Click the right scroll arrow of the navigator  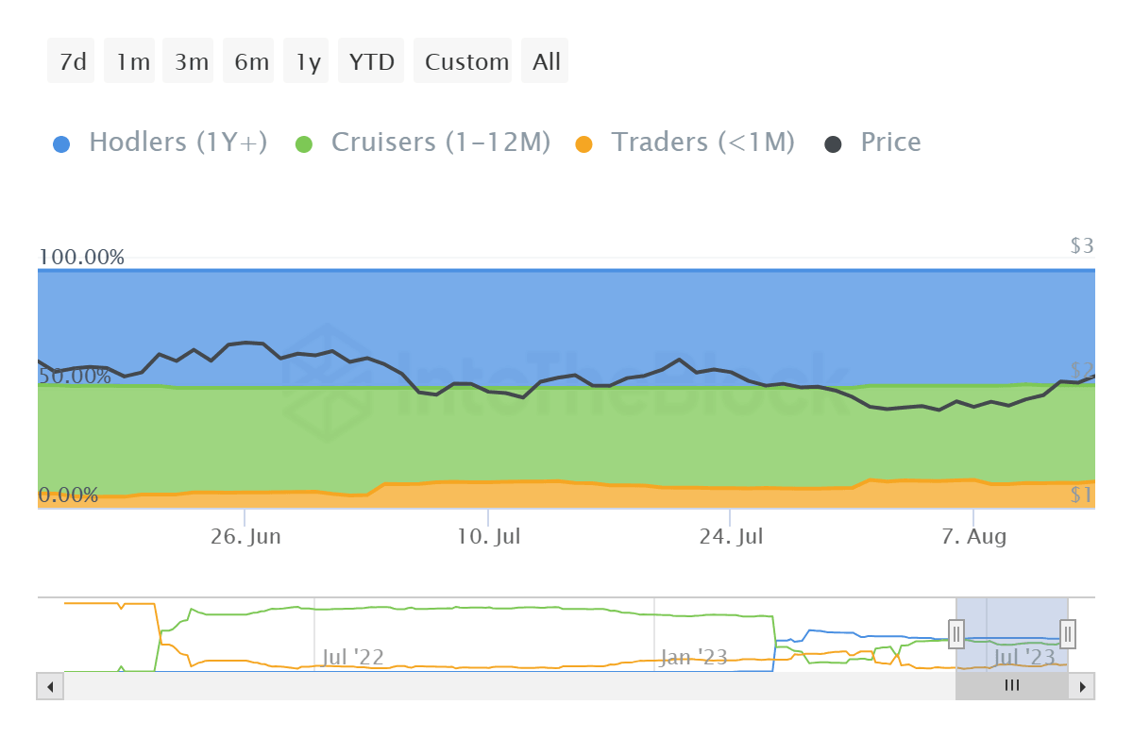[x=1083, y=686]
